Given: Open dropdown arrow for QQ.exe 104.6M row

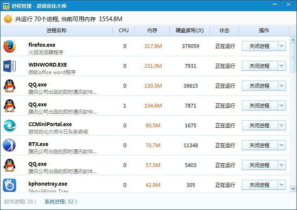Looking at the screenshot, I should click(x=282, y=105).
